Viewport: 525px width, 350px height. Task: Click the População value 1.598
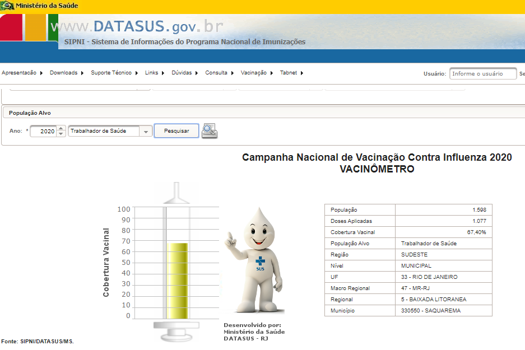tap(479, 210)
